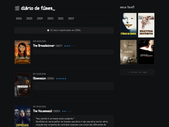This screenshot has height=127, width=169.
Task: Select The Breadwinner (2017) year label
Action: click(x=59, y=46)
